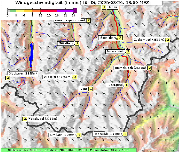179x152 pixels.
Task: Click the Timmelsjoch (2474m) label
Action: pos(130,68)
